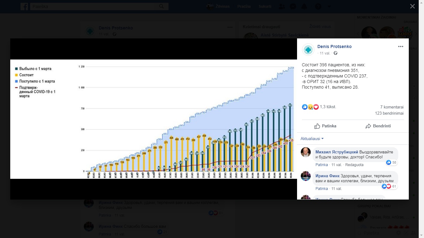Open Ирина Финк name in panel comment

tap(327, 176)
